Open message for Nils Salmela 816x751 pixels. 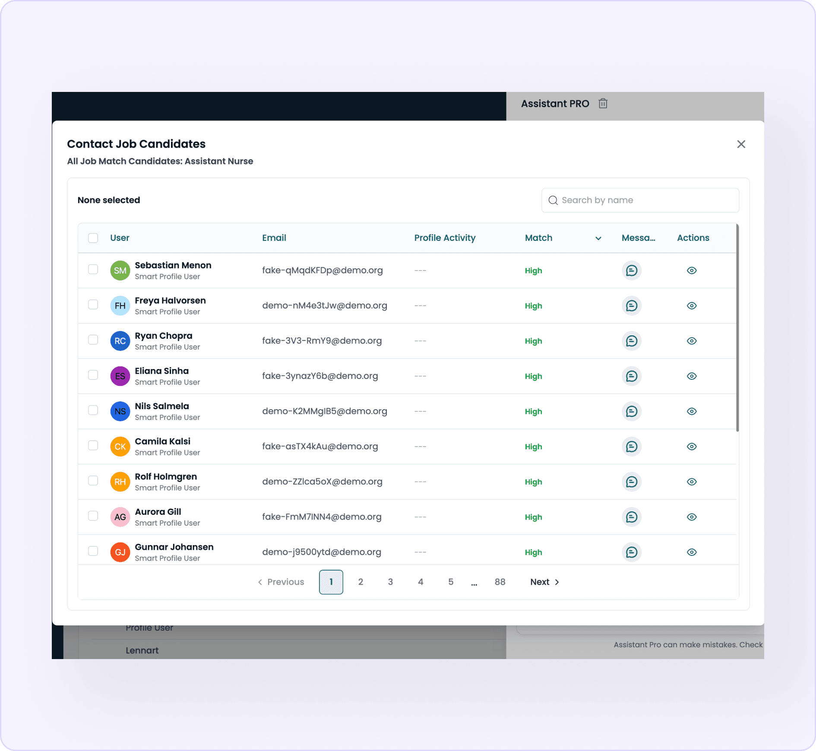tap(632, 411)
